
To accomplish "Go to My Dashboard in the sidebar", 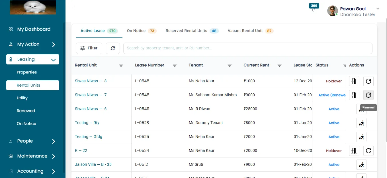I will 34,29.
